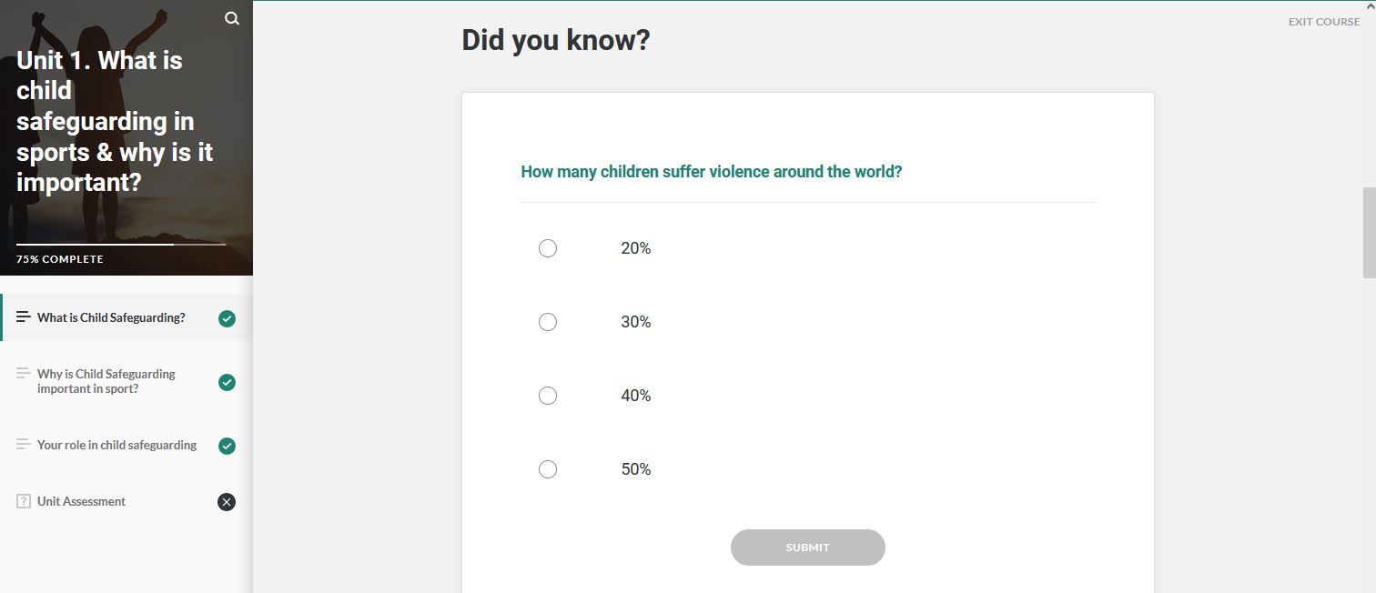Viewport: 1376px width, 593px height.
Task: Open the search magnifier icon in sidebar
Action: pyautogui.click(x=232, y=18)
